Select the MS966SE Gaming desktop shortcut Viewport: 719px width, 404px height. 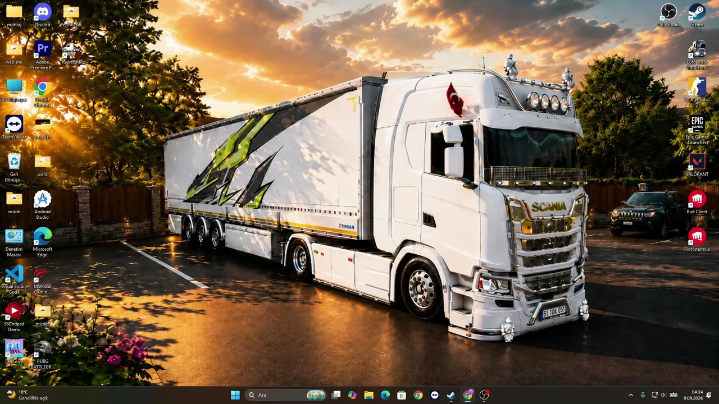point(43,280)
